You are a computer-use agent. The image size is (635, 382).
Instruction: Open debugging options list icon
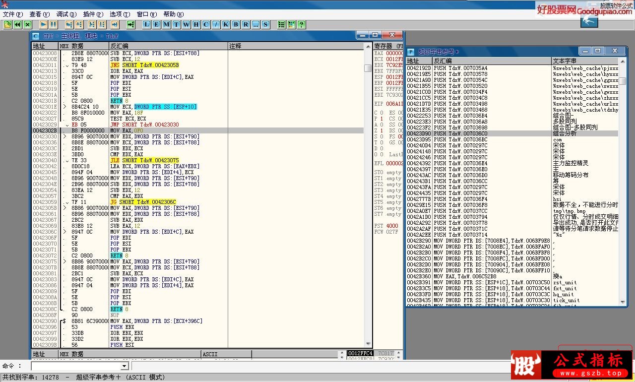pos(281,24)
